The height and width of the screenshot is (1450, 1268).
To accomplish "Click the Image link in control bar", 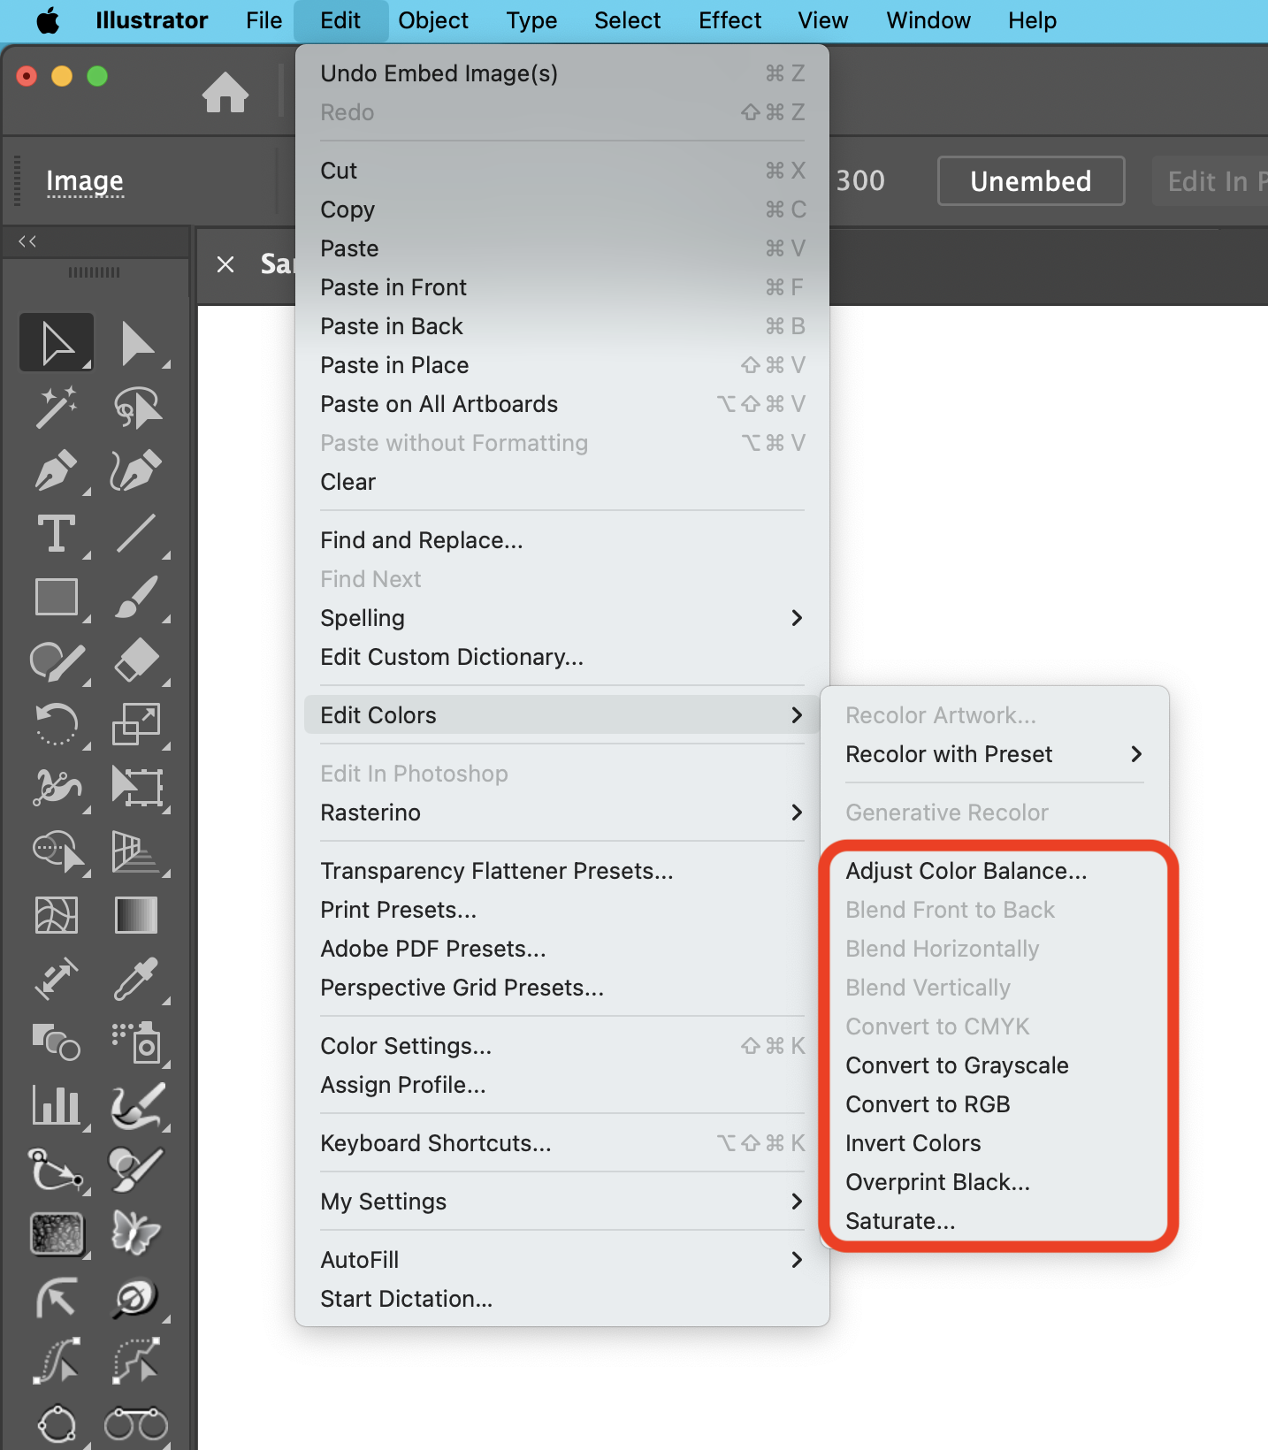I will [85, 181].
